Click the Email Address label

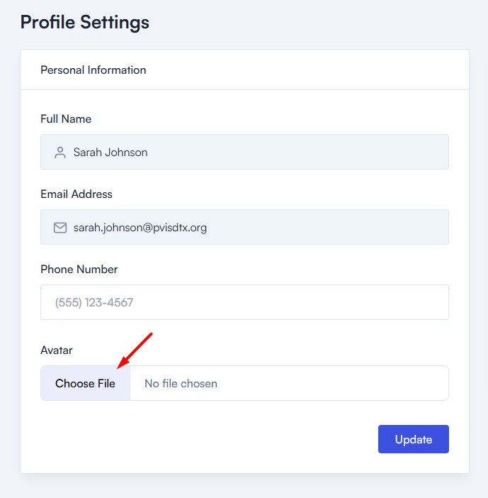pos(76,194)
